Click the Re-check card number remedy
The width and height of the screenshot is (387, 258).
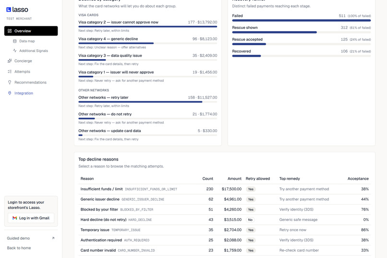(x=299, y=250)
